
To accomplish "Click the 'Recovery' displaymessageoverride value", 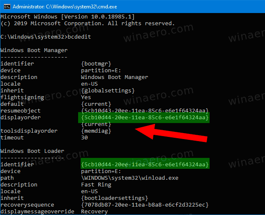I will [94, 212].
